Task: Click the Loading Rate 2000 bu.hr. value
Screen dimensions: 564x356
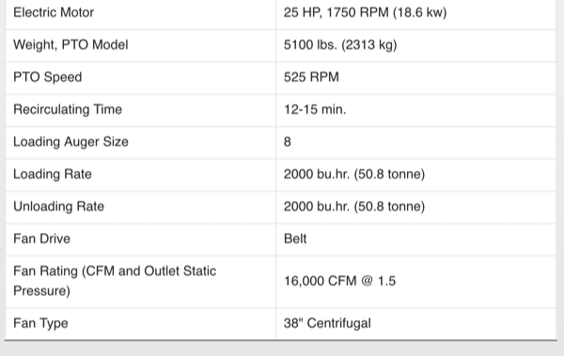Action: [x=354, y=174]
